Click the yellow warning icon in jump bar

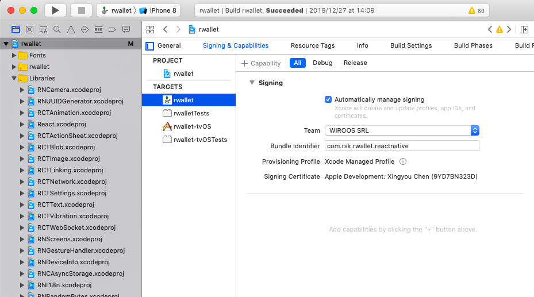tap(500, 30)
